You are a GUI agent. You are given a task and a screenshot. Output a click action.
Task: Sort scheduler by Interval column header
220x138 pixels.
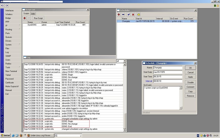coord(163,18)
